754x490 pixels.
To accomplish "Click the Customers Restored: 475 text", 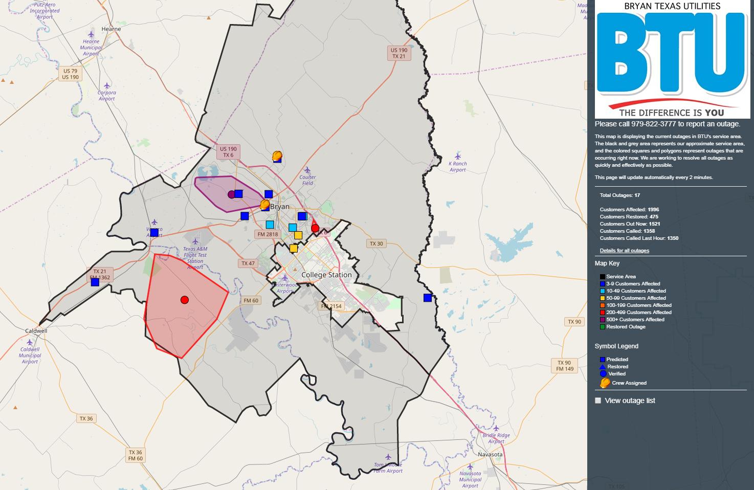I will coord(629,217).
